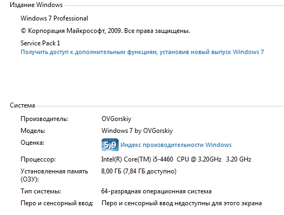
Task: Click the Перо и сенсорный ввод label
Action: click(x=57, y=203)
